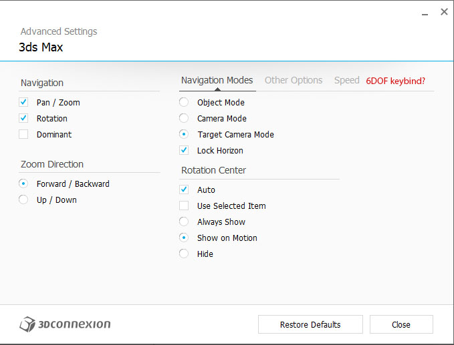Screen dimensions: 454x345
Task: Click the Advanced Settings title text
Action: 59,31
